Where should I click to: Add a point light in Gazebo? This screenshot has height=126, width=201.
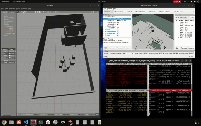pyautogui.click(x=42, y=12)
